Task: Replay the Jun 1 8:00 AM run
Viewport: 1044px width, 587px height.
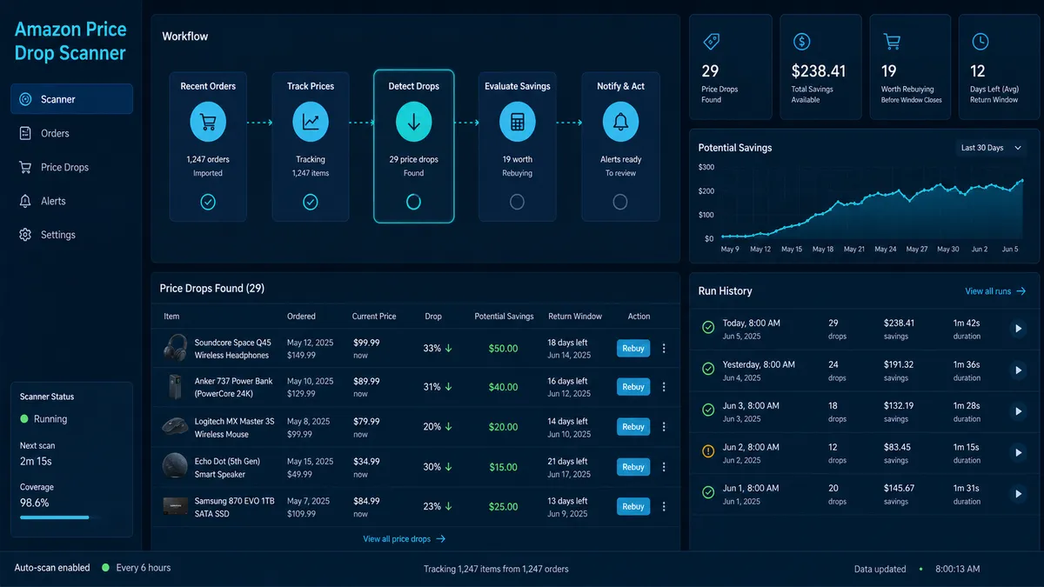Action: click(x=1018, y=494)
